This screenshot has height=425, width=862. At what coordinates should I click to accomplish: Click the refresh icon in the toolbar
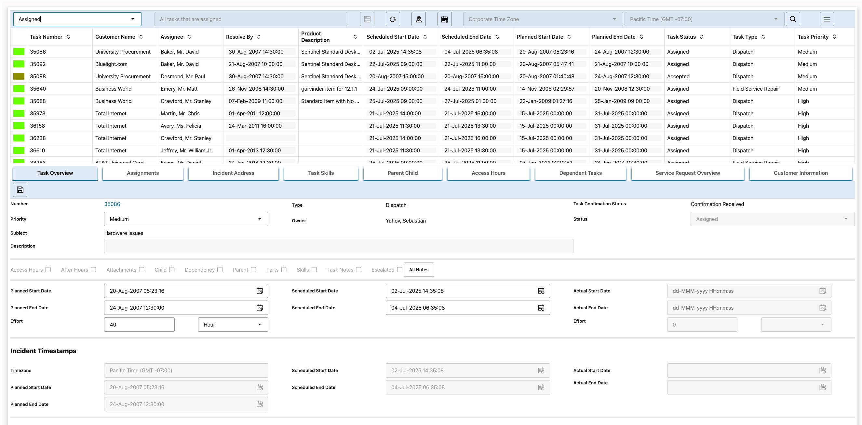(393, 19)
